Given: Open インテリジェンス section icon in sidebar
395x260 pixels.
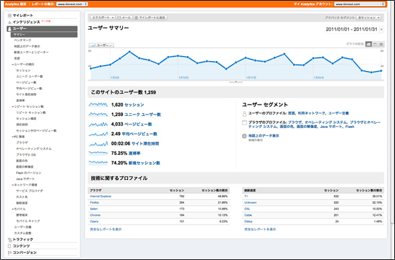Looking at the screenshot, I should (9, 22).
